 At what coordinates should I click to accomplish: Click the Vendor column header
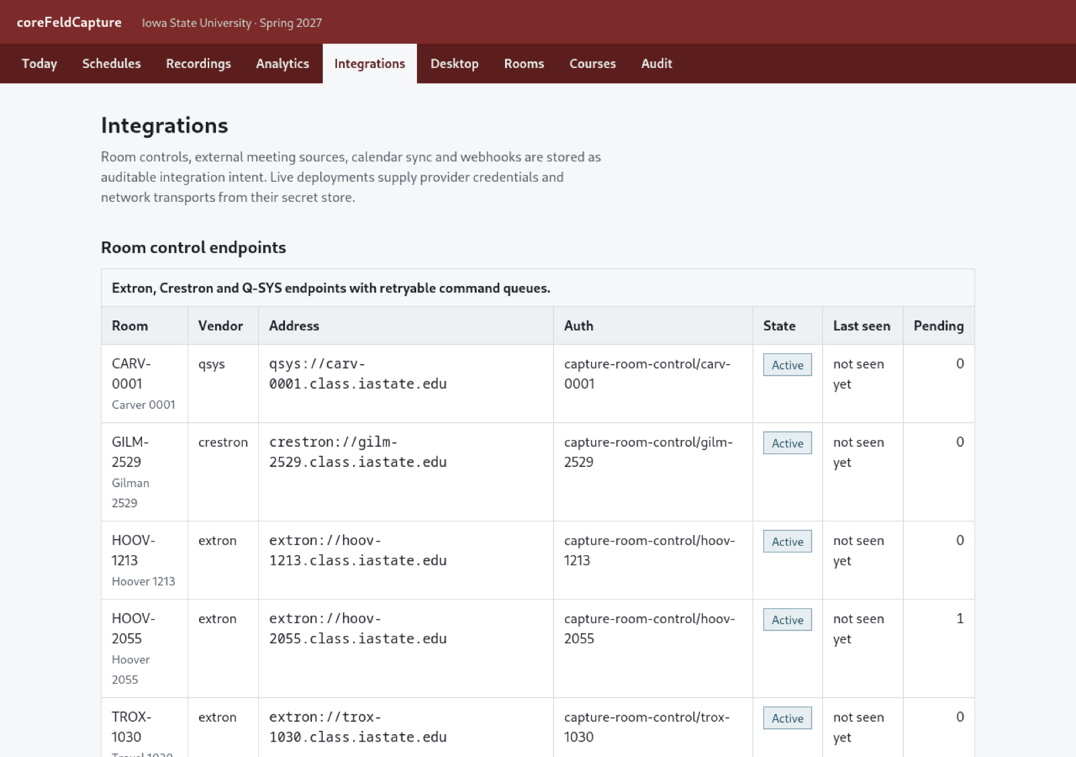click(223, 326)
